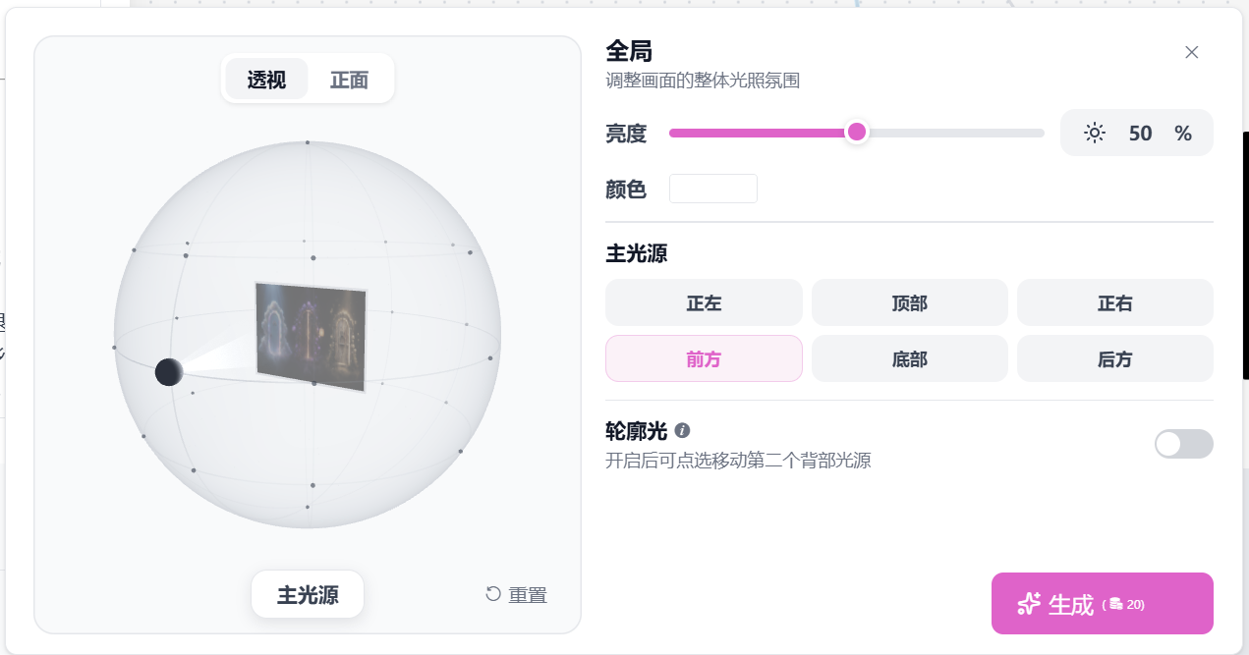Click the sun brightness icon
The width and height of the screenshot is (1249, 655).
click(x=1095, y=134)
